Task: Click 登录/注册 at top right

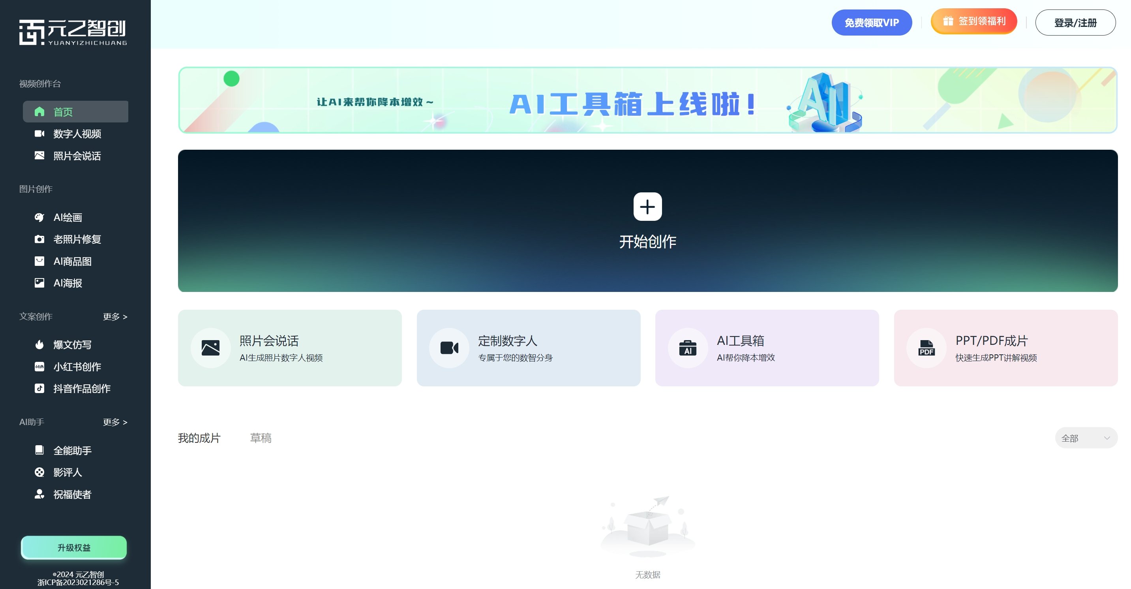Action: 1075,23
